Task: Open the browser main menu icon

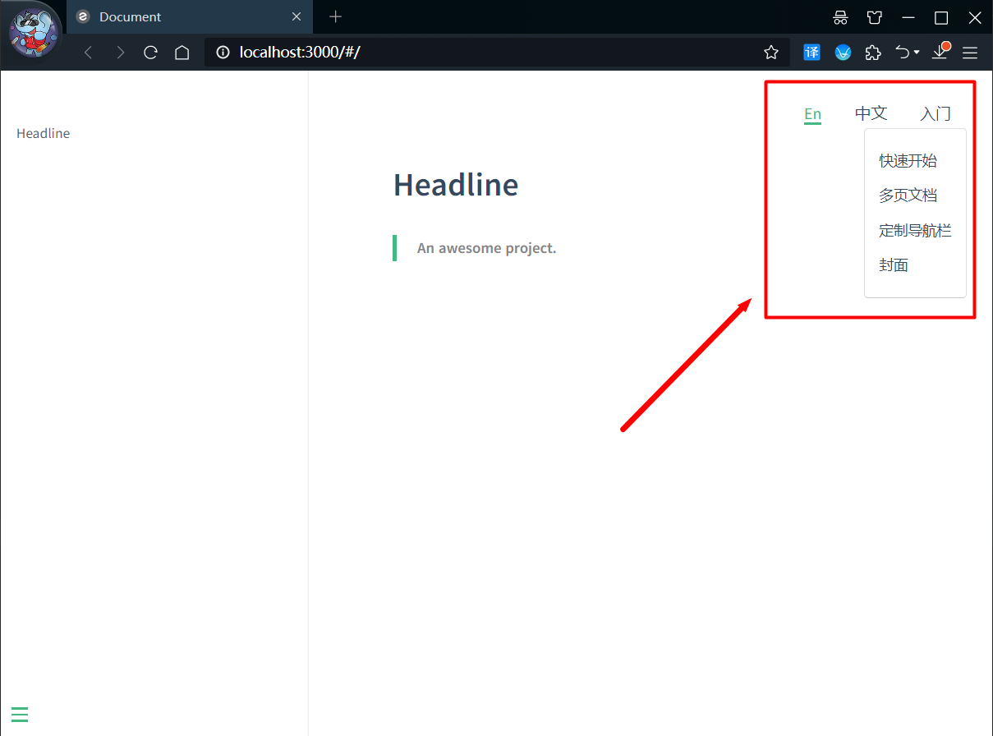Action: click(970, 53)
